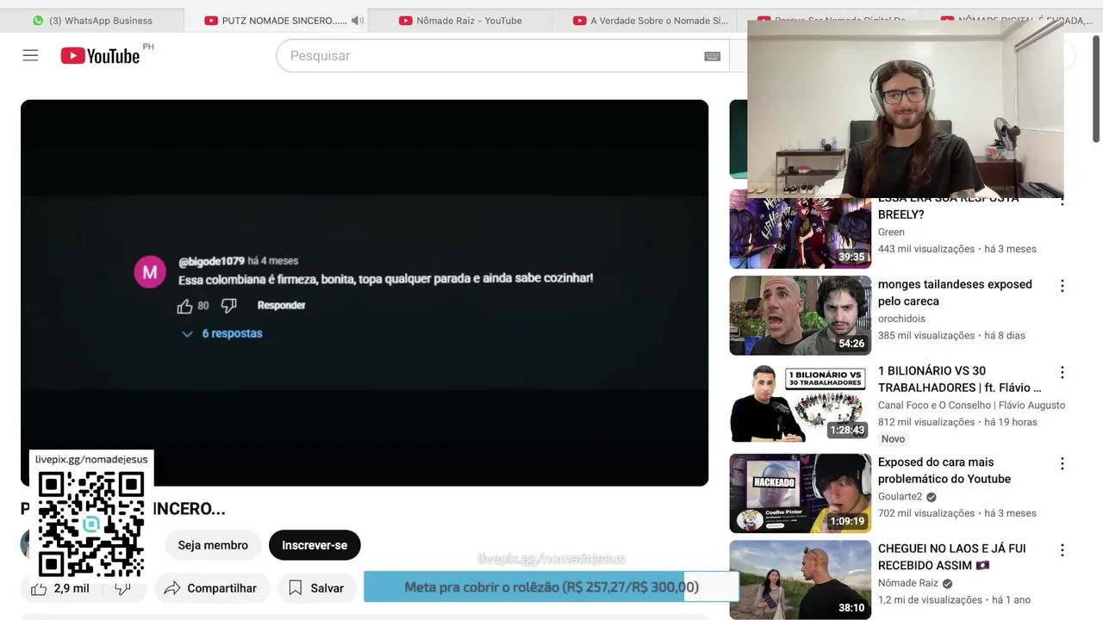Click '702 mil visualizações • há 3 meses' text
The width and height of the screenshot is (1103, 620).
(957, 513)
